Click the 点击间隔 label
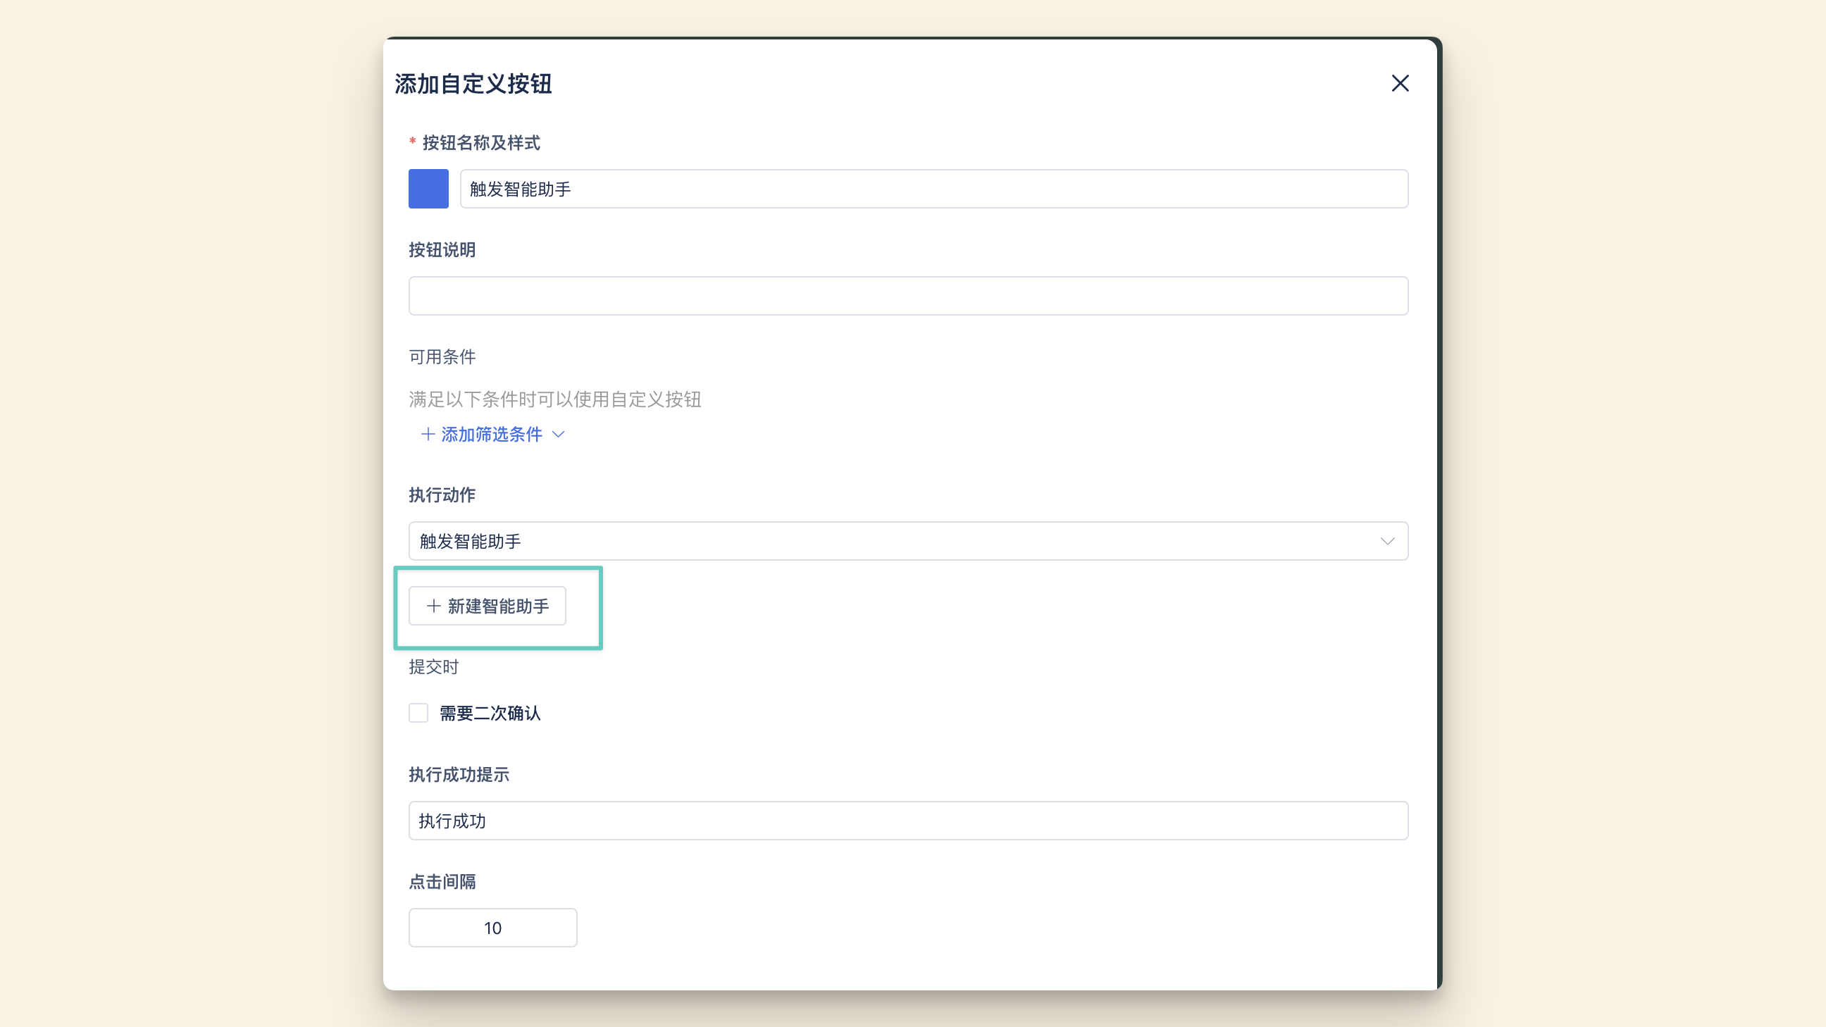This screenshot has height=1027, width=1826. tap(442, 882)
